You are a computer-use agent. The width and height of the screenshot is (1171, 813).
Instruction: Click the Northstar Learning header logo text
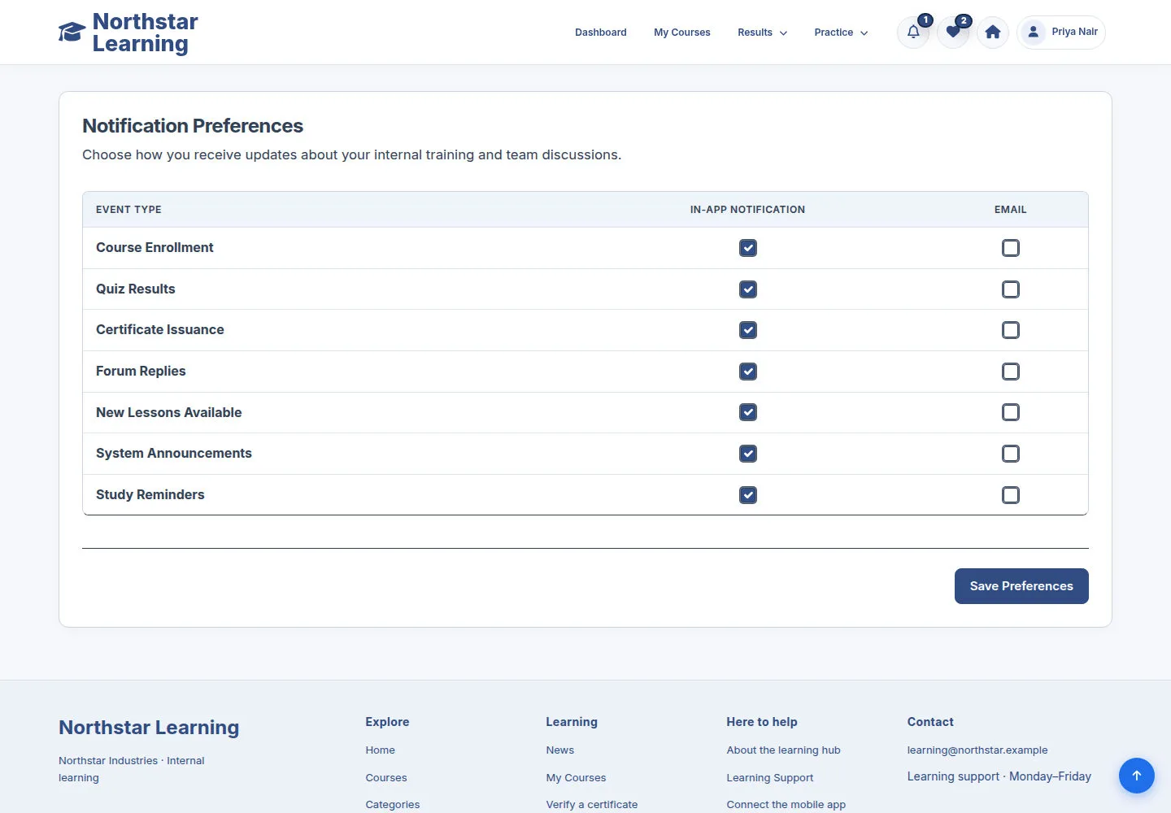tap(146, 33)
